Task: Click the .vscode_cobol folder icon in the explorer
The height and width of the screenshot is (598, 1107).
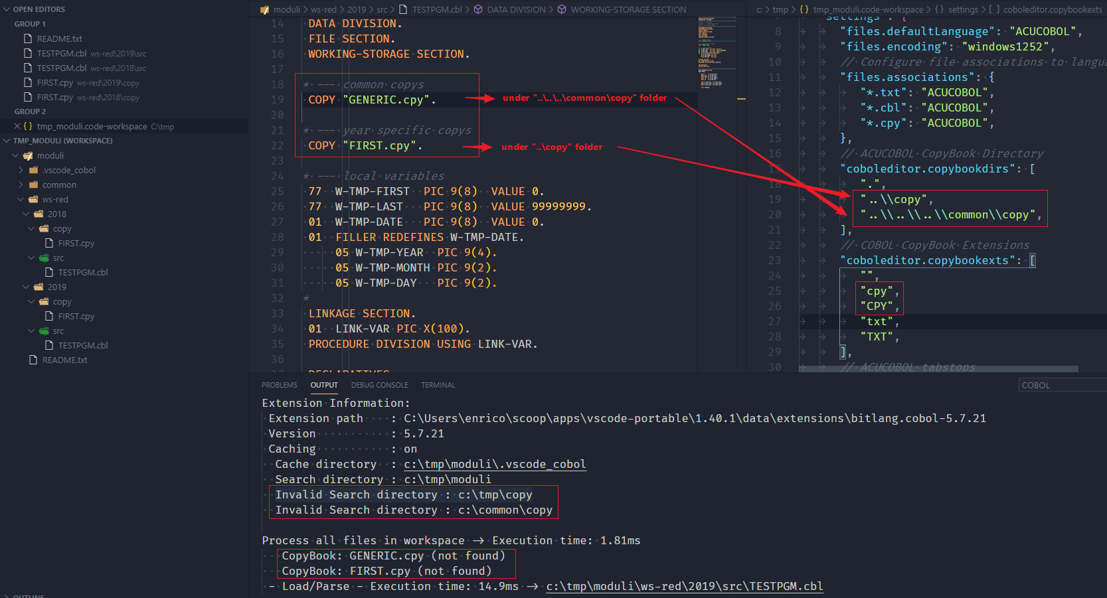Action: click(33, 170)
